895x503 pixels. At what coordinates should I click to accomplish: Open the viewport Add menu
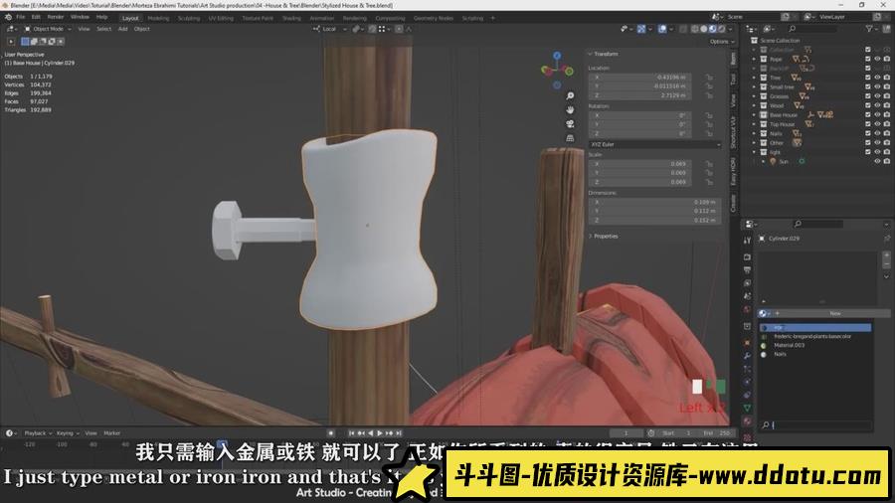pos(122,29)
